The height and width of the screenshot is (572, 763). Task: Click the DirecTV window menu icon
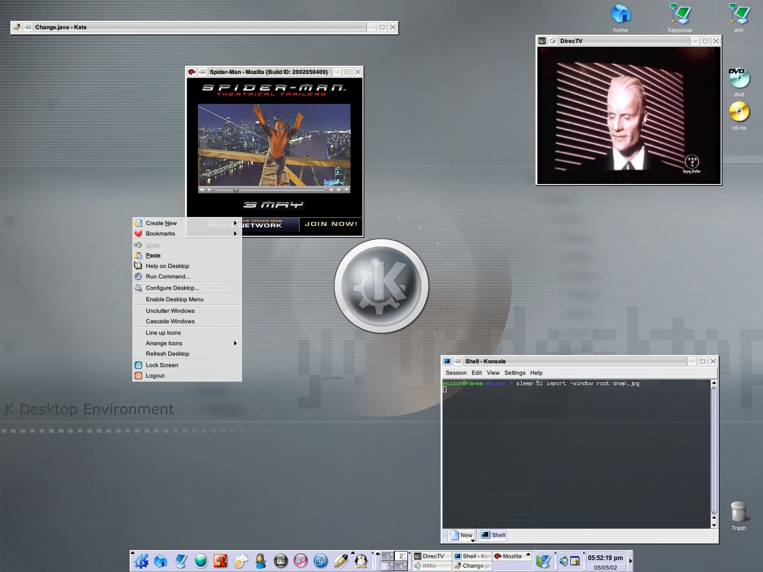tap(542, 41)
